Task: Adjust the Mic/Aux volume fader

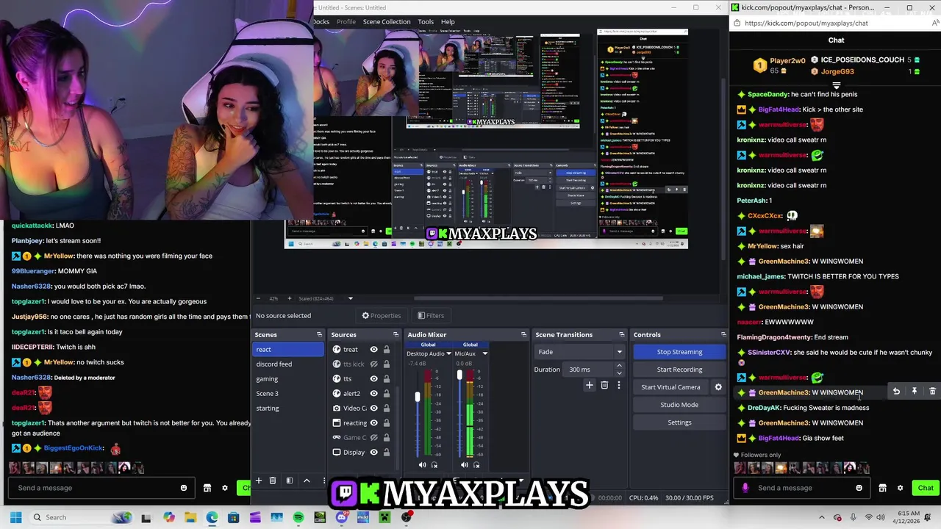Action: pyautogui.click(x=459, y=375)
